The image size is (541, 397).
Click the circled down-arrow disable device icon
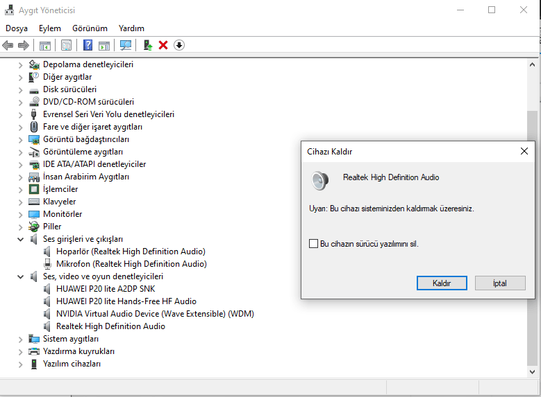tap(179, 45)
